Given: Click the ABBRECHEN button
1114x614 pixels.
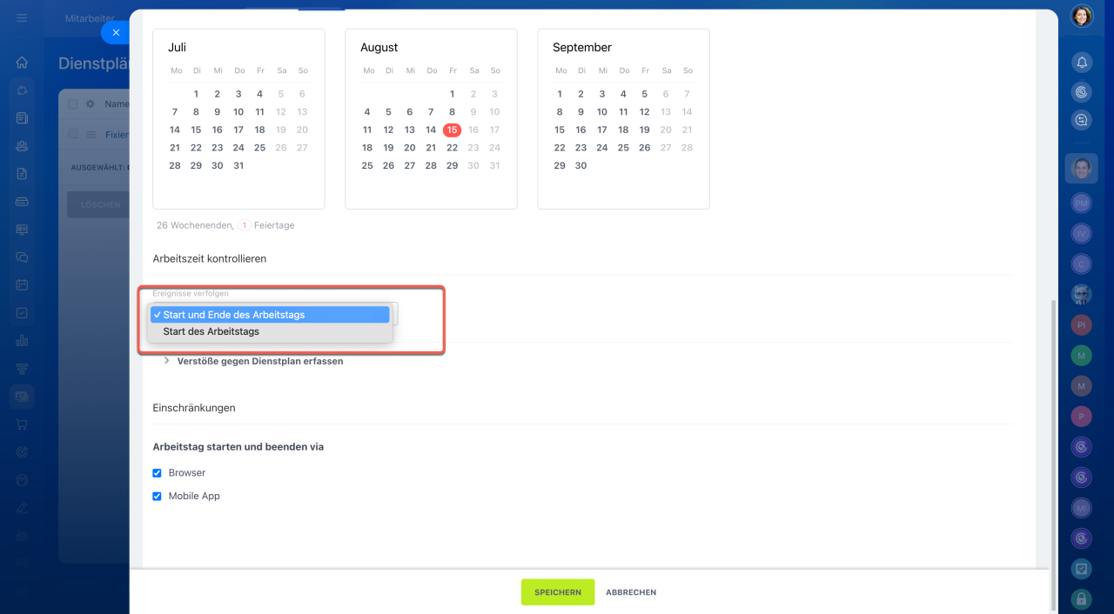Looking at the screenshot, I should point(631,592).
